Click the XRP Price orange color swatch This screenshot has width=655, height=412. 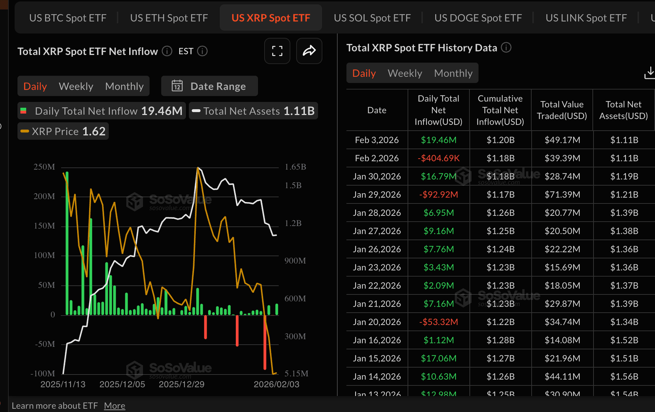tap(25, 131)
